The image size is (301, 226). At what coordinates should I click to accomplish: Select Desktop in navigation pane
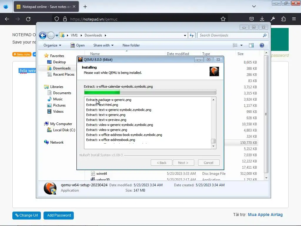[56, 62]
